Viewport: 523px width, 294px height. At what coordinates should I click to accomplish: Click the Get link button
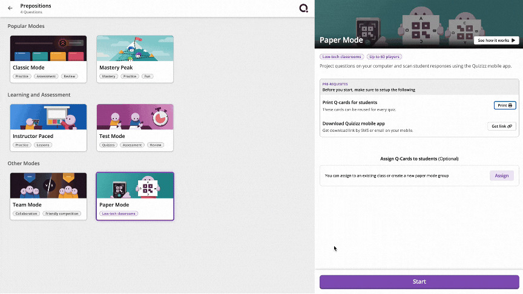(x=502, y=126)
